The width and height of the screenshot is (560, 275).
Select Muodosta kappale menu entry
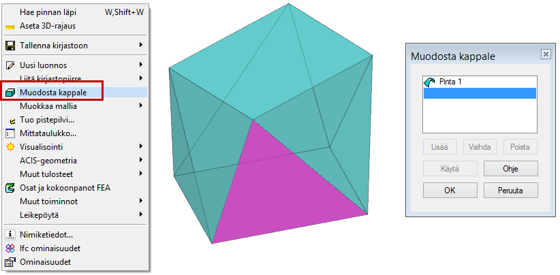click(x=76, y=93)
